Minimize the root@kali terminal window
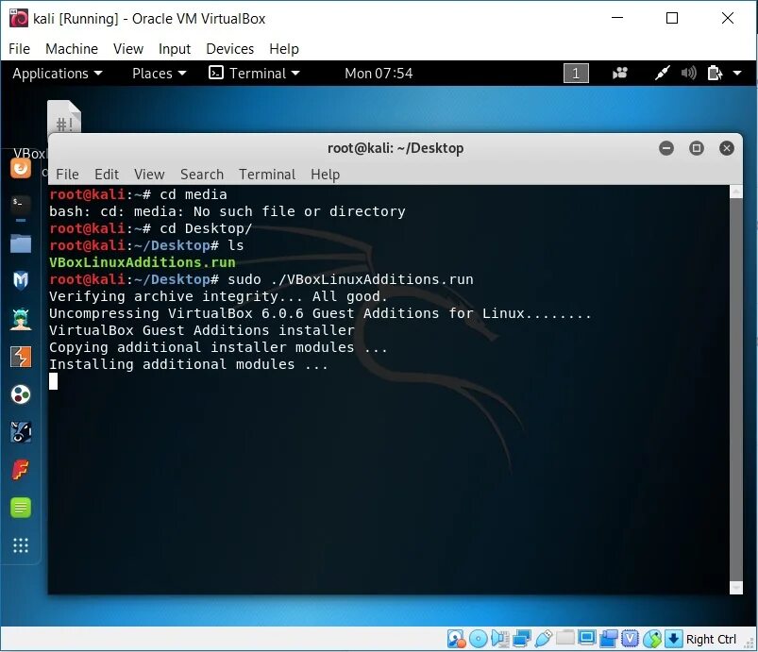Viewport: 758px width, 652px height. 666,148
